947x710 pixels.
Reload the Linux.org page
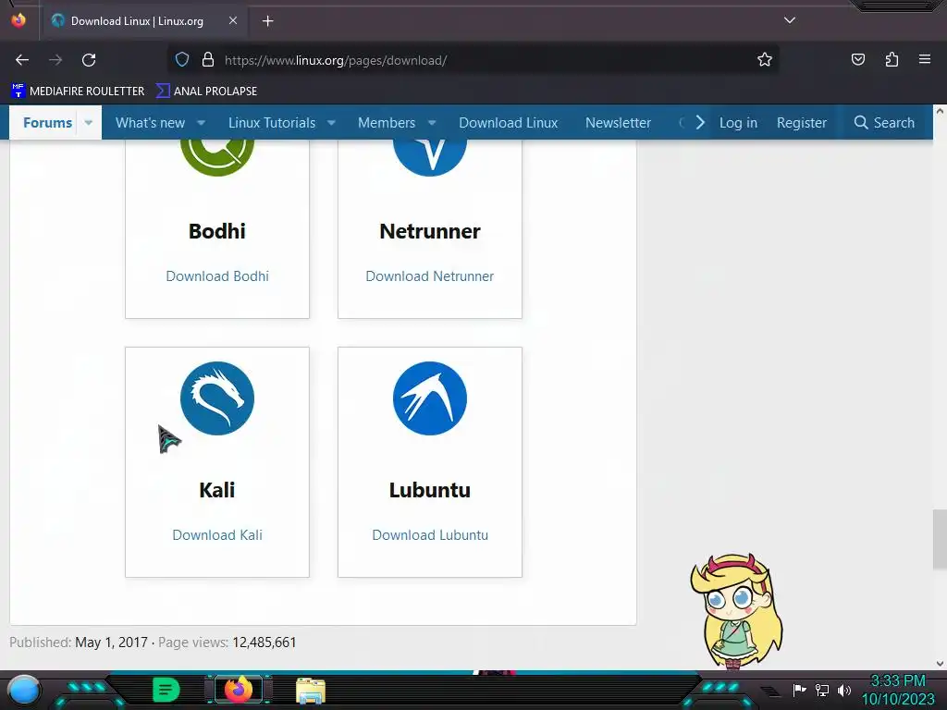[89, 60]
